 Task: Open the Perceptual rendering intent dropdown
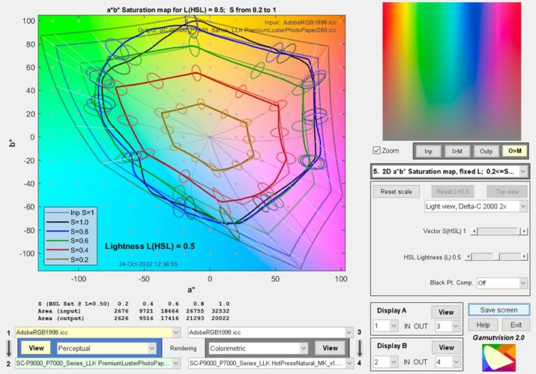[106, 347]
